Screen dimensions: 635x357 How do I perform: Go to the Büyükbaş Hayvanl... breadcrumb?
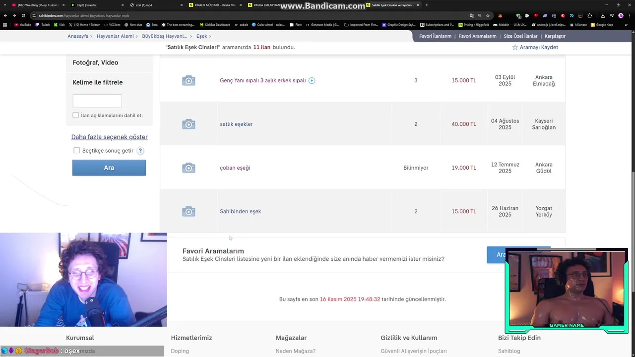point(165,36)
